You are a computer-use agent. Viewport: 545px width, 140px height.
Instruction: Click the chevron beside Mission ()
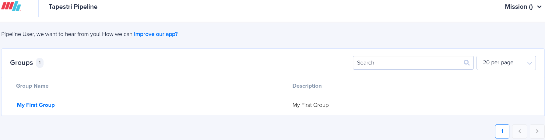coord(539,7)
